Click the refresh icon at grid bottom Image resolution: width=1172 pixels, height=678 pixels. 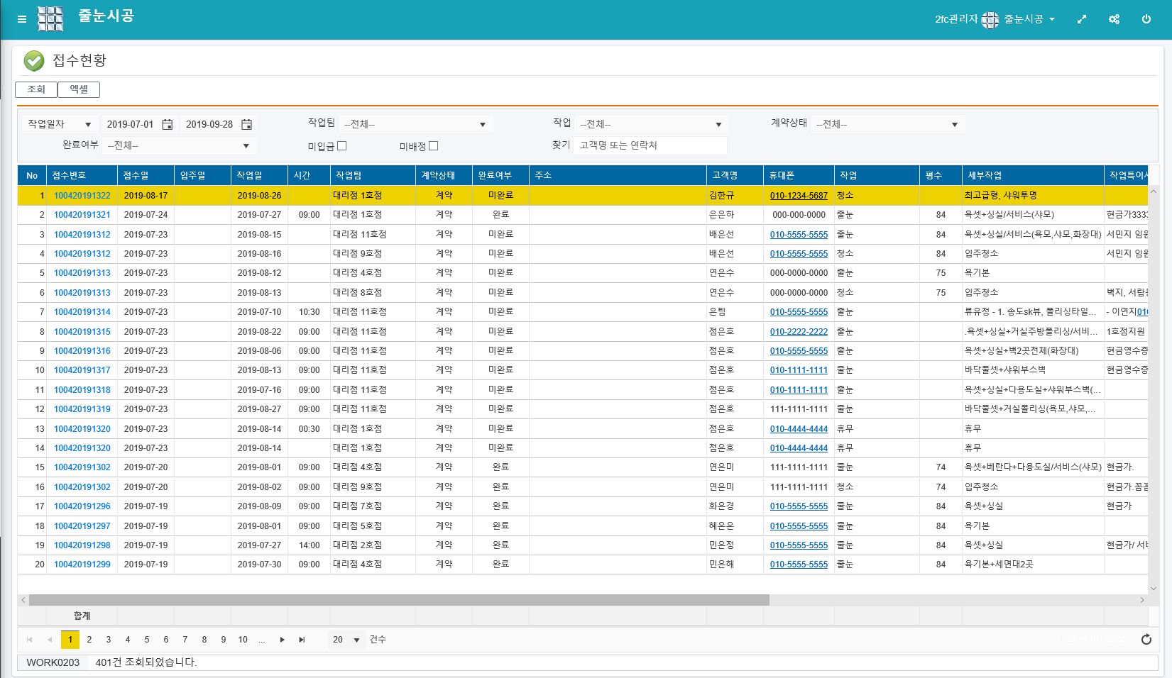[1146, 640]
